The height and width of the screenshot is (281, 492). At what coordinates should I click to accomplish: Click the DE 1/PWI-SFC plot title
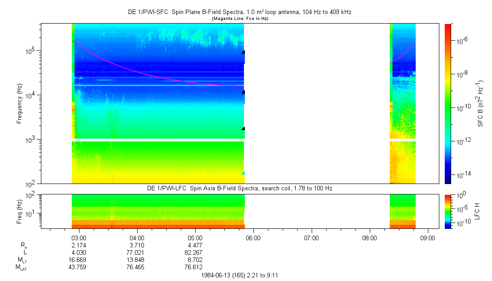(x=239, y=12)
